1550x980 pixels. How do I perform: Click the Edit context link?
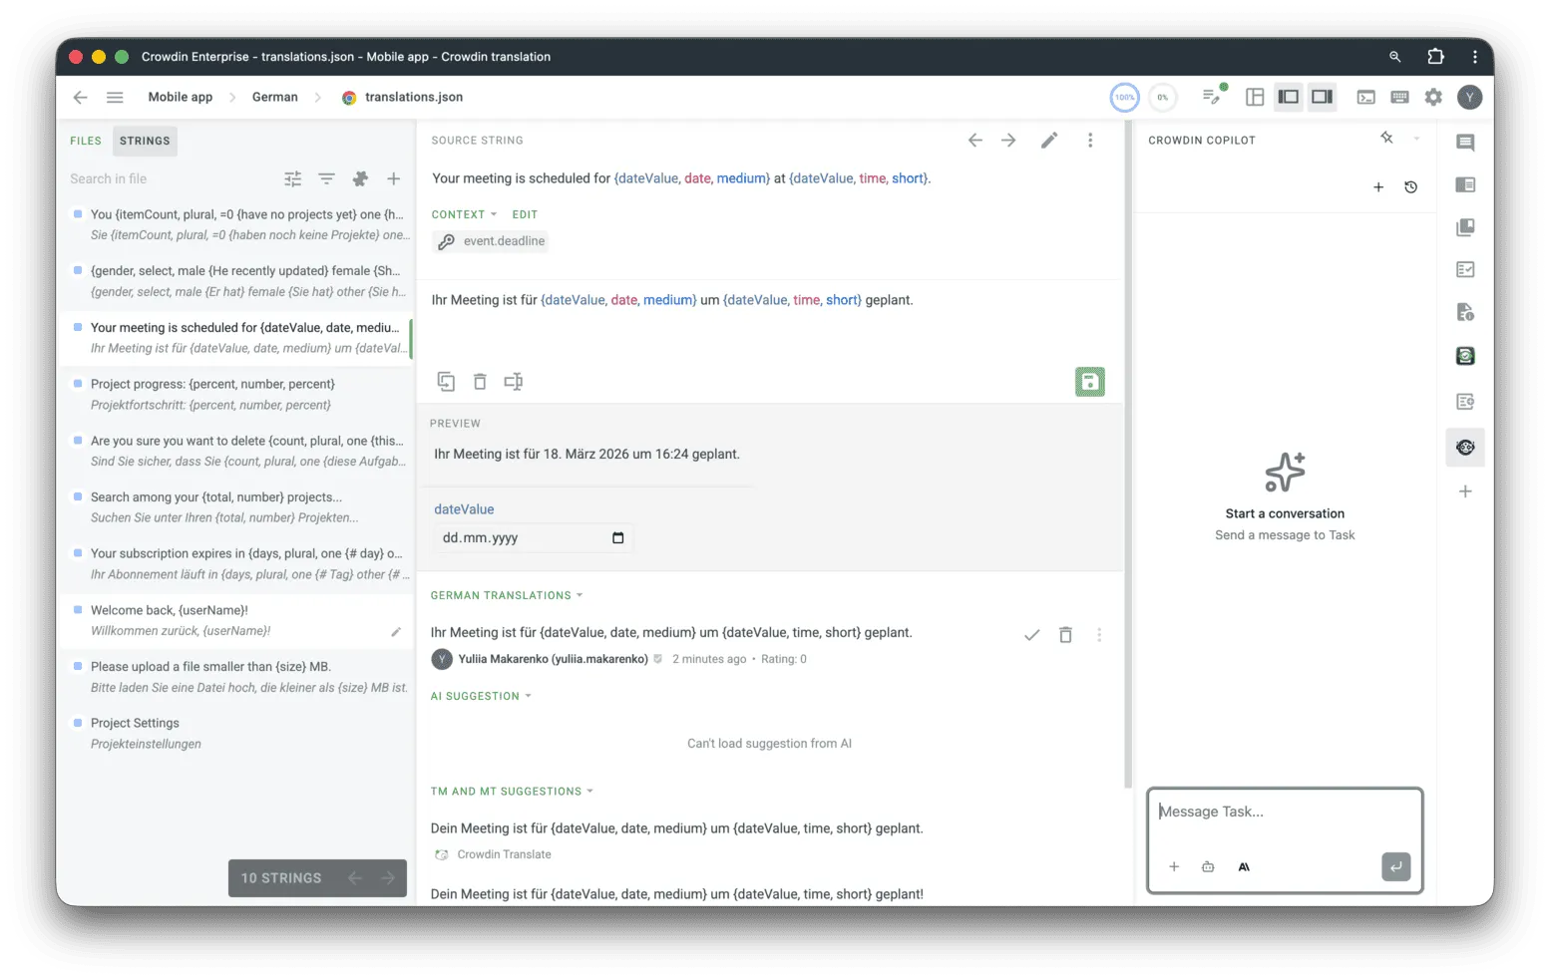click(525, 214)
